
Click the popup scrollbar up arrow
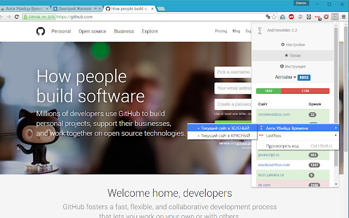pos(336,26)
